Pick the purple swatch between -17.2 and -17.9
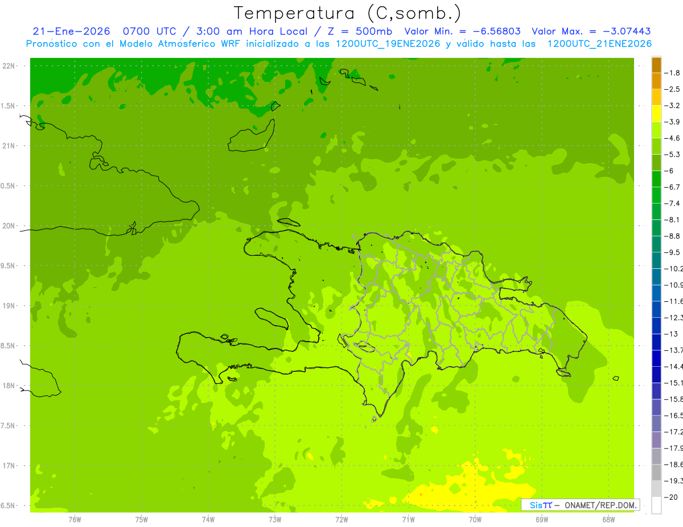This screenshot has height=527, width=683. point(656,440)
